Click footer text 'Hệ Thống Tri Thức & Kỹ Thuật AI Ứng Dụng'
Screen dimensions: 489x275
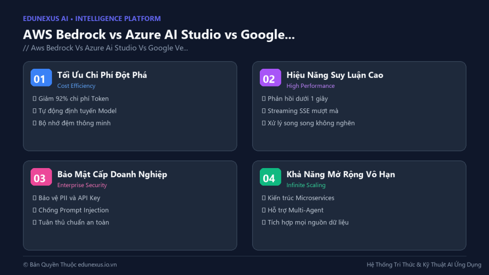click(x=424, y=264)
